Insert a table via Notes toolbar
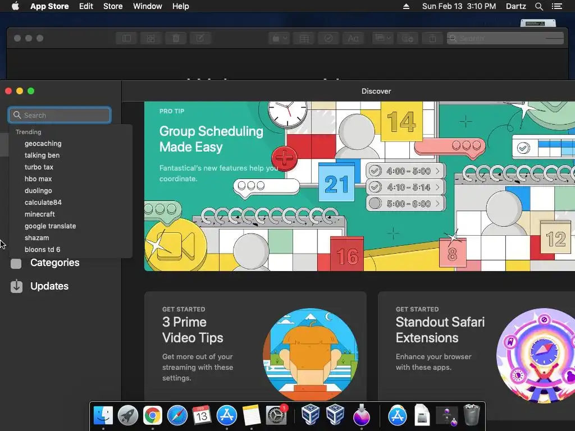 304,38
